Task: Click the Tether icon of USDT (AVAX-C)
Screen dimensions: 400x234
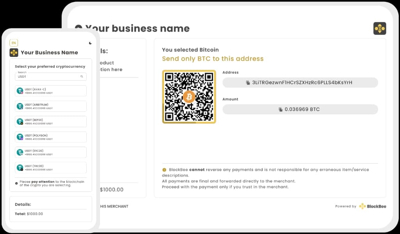Action: pos(20,91)
